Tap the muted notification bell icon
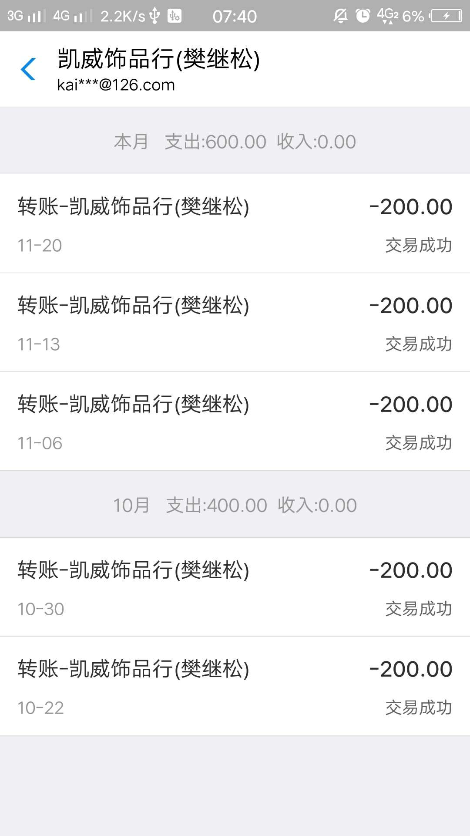Image resolution: width=470 pixels, height=836 pixels. pos(340,16)
